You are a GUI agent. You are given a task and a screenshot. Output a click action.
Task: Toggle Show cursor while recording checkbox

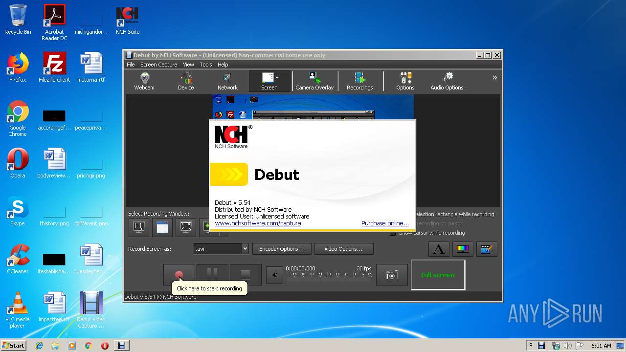point(393,233)
